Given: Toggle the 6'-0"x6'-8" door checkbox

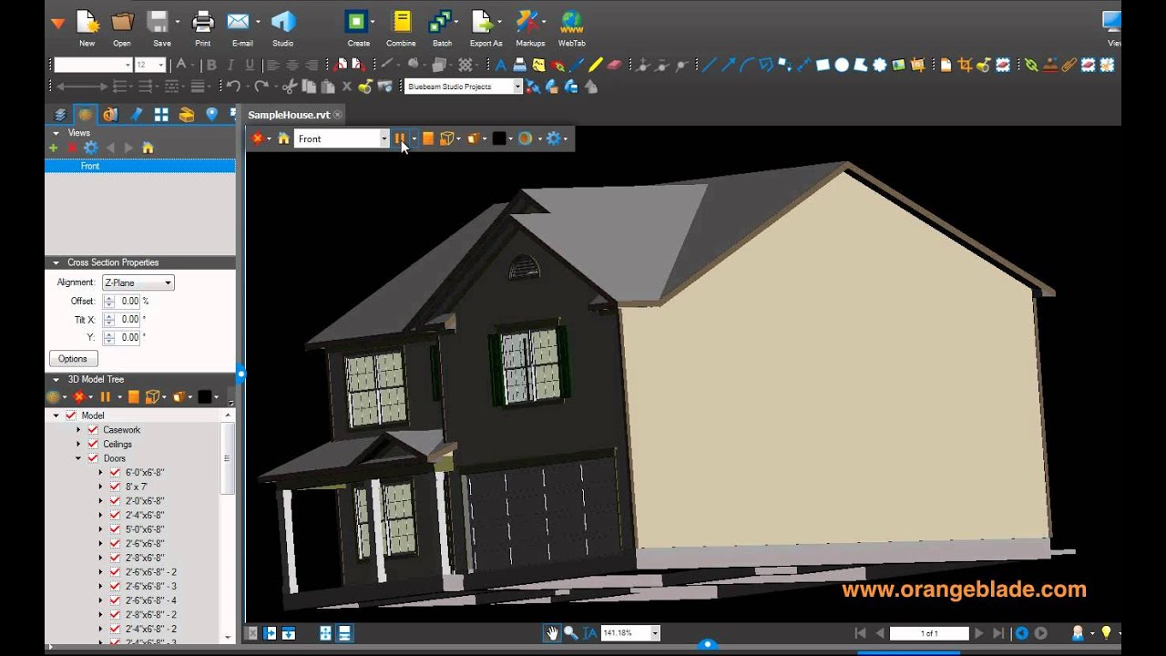Looking at the screenshot, I should (115, 473).
